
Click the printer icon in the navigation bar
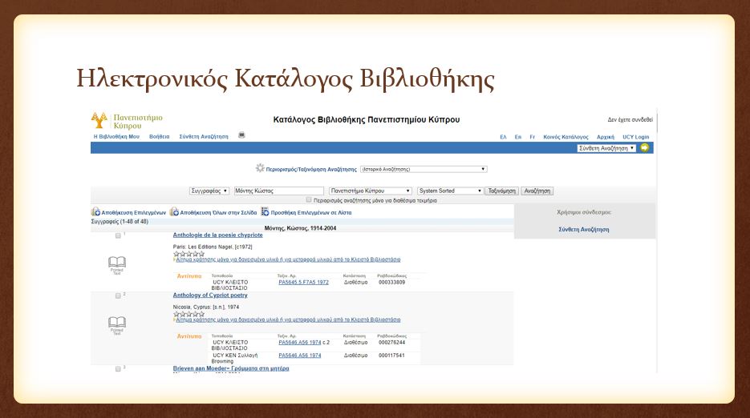click(241, 135)
